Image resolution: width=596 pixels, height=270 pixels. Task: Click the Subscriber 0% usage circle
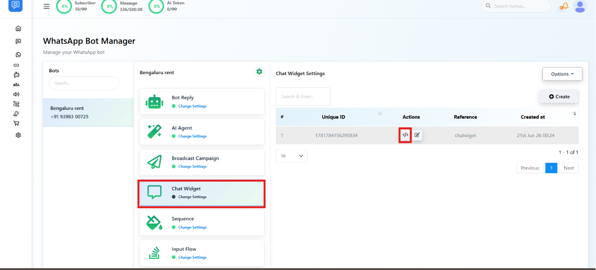coord(64,6)
